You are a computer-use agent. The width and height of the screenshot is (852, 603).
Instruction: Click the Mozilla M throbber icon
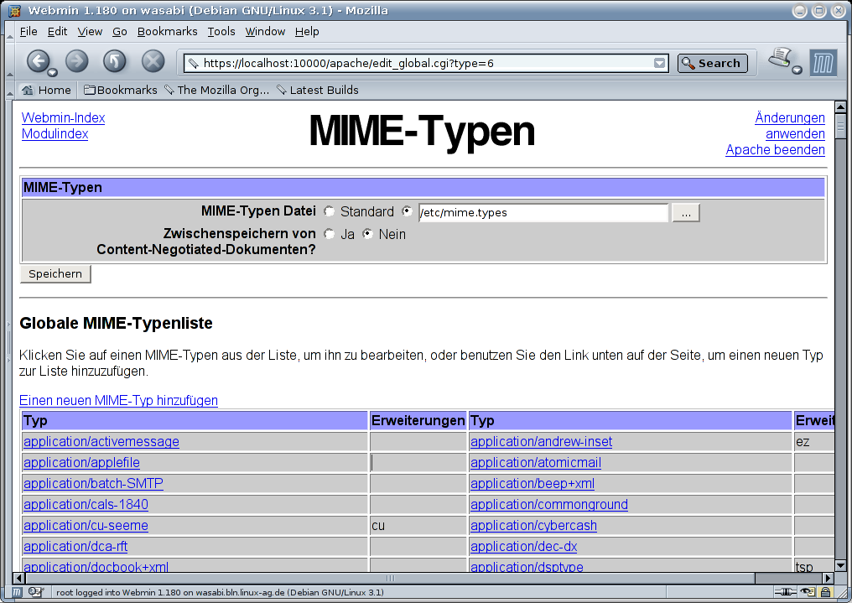click(x=823, y=62)
